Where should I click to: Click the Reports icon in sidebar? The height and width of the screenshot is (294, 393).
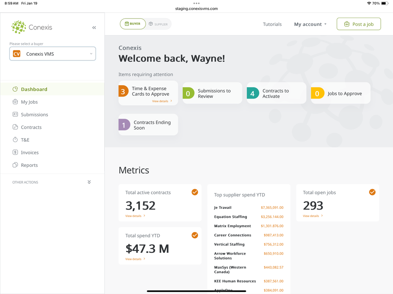15,165
